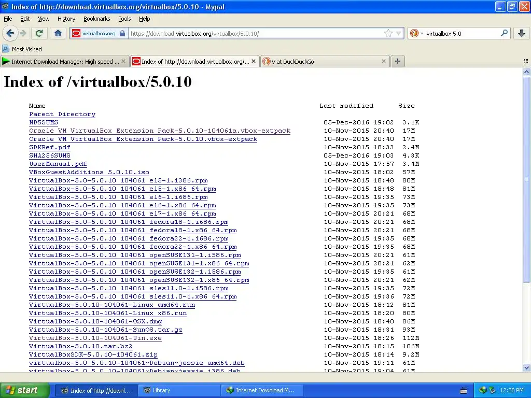Click the scrollbar down arrow
This screenshot has height=398, width=531.
pyautogui.click(x=526, y=367)
